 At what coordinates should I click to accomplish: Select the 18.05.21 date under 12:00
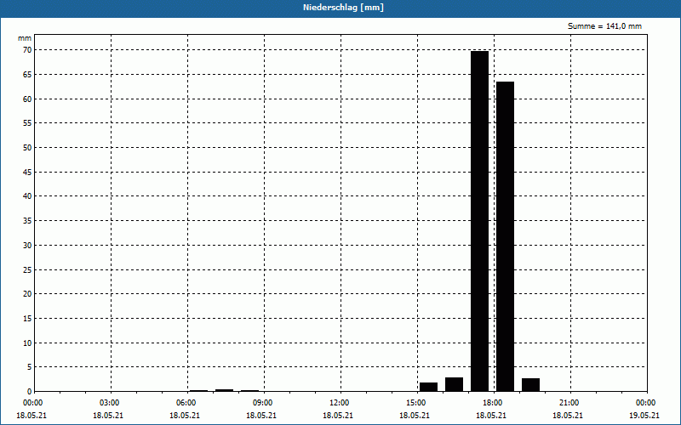click(x=338, y=415)
